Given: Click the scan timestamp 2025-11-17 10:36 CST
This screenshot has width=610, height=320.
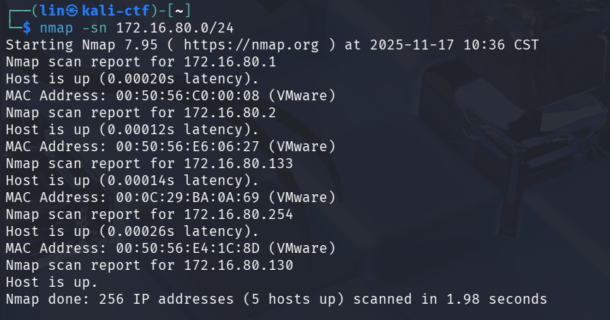Looking at the screenshot, I should [454, 45].
